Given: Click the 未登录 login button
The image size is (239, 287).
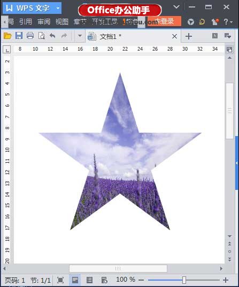Looking at the screenshot, I should (164, 21).
